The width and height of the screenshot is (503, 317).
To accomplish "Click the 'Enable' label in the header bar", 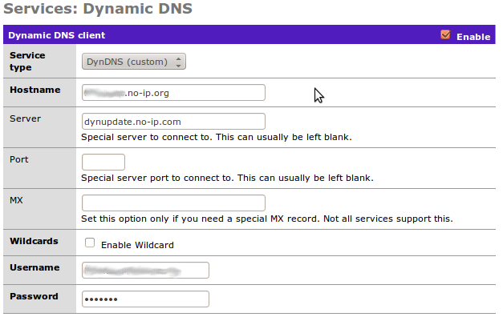I will pyautogui.click(x=473, y=37).
